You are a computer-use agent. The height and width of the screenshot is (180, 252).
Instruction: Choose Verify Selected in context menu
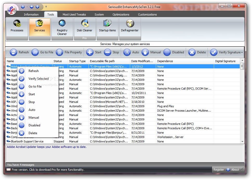(x=38, y=79)
